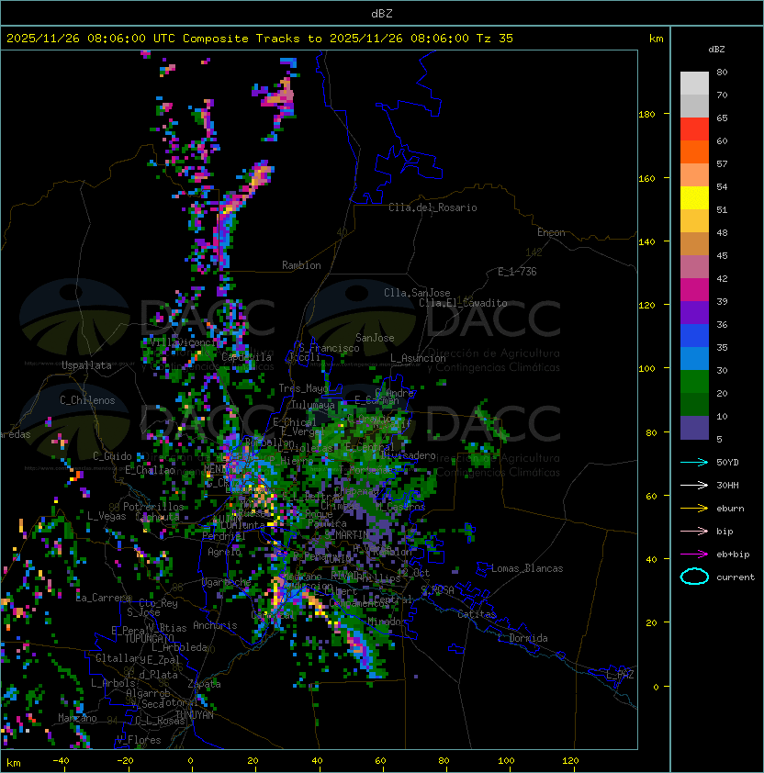Pick the slate 5-10 dBZ color band
The image size is (764, 773).
click(694, 428)
